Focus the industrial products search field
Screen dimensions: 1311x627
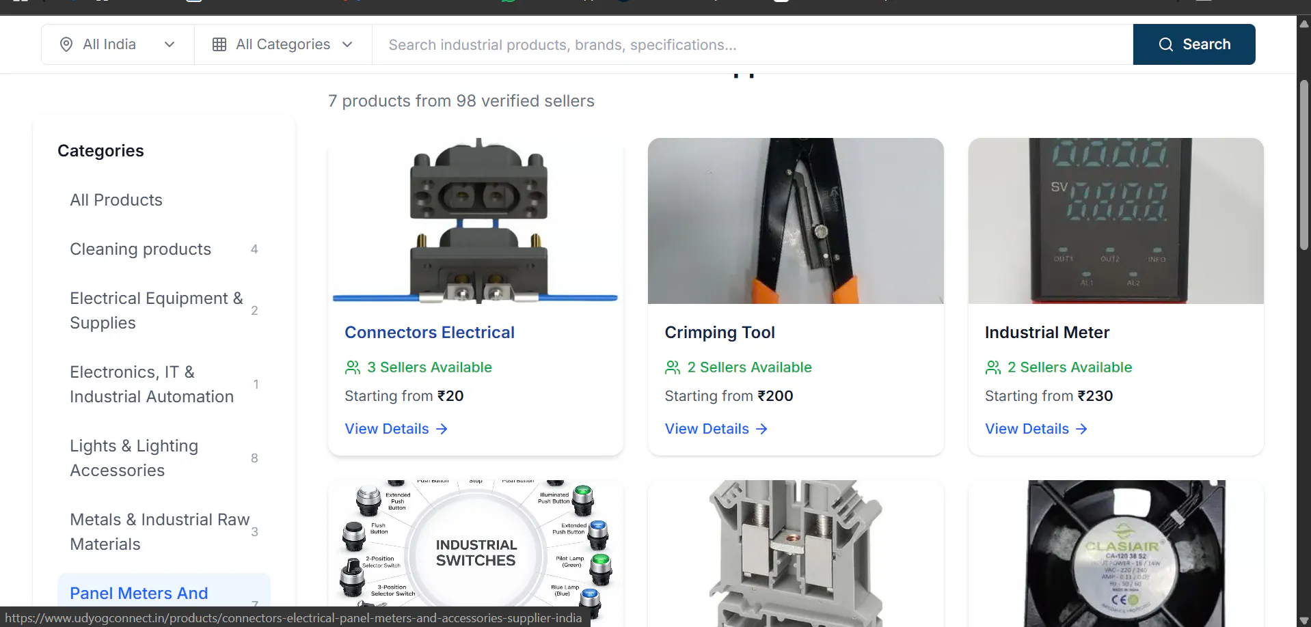(753, 44)
